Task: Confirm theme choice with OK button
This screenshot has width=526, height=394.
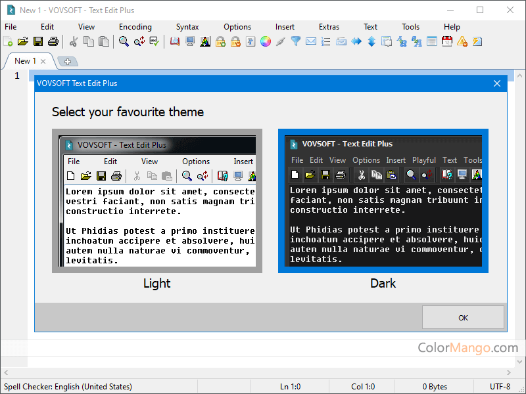Action: coord(463,317)
